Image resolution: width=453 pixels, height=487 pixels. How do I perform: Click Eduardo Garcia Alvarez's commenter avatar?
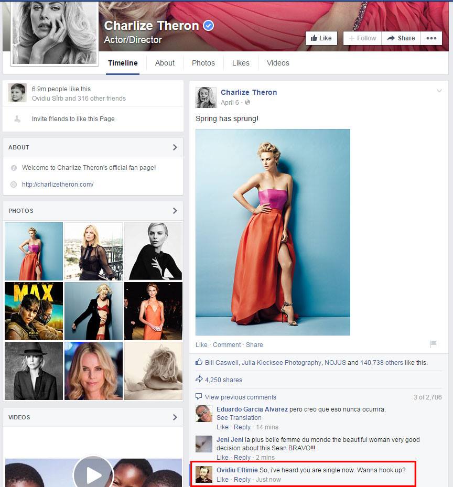[204, 414]
